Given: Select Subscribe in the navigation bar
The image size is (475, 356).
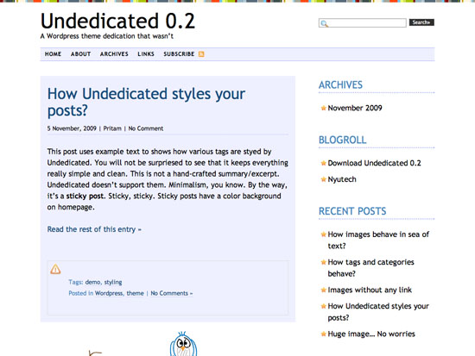Looking at the screenshot, I should coord(179,54).
